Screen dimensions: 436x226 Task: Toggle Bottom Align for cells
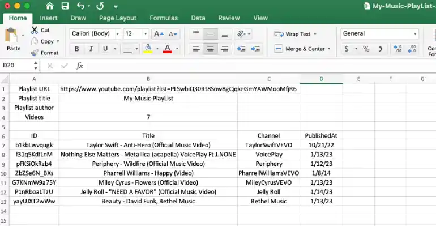pos(225,34)
